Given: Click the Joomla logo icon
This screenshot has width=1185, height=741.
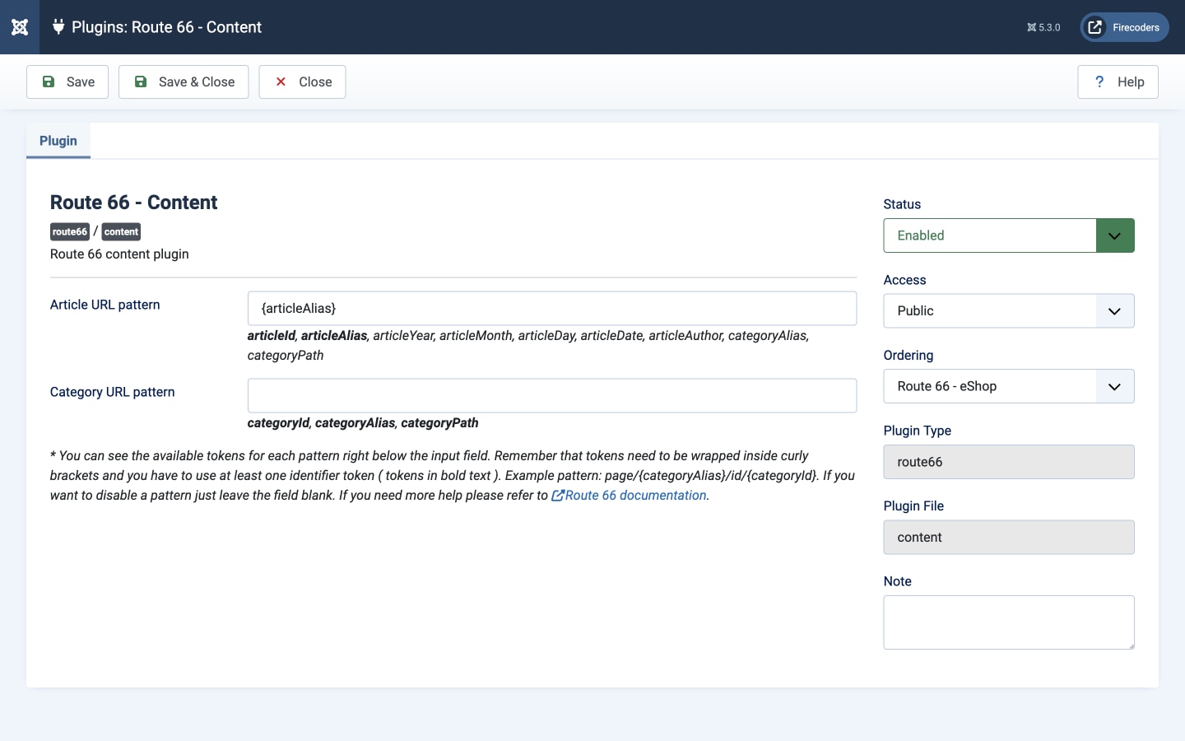Looking at the screenshot, I should tap(20, 27).
